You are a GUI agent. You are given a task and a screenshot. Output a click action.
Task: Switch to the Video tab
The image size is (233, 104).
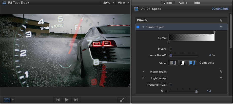168,3
